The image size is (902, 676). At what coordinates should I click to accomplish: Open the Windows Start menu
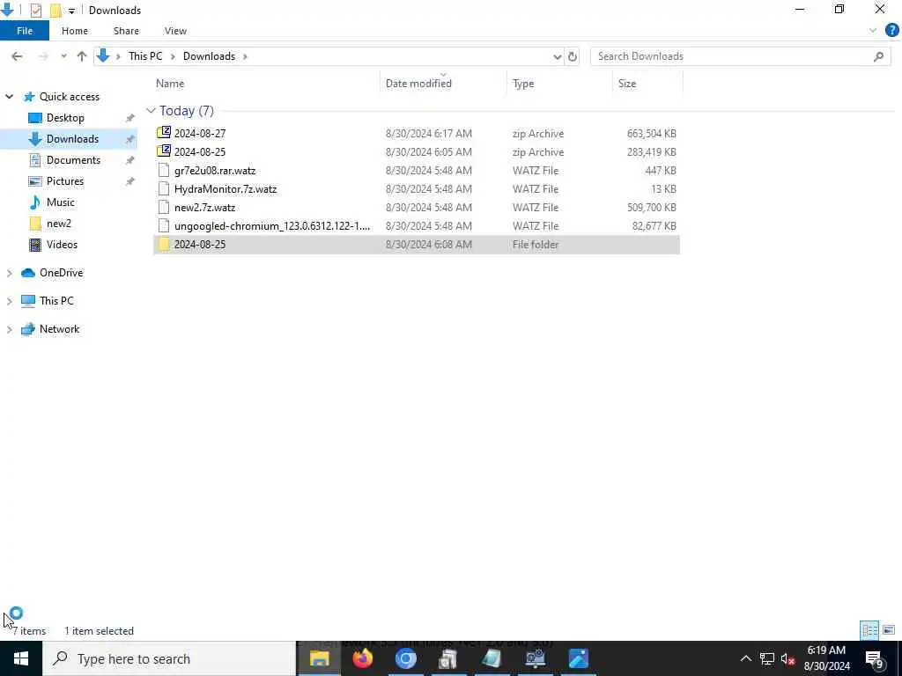click(21, 658)
